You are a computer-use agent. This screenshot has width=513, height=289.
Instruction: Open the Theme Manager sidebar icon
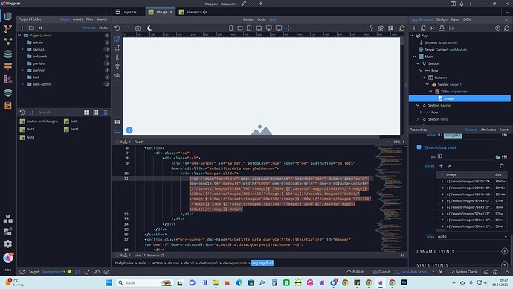tap(8, 79)
